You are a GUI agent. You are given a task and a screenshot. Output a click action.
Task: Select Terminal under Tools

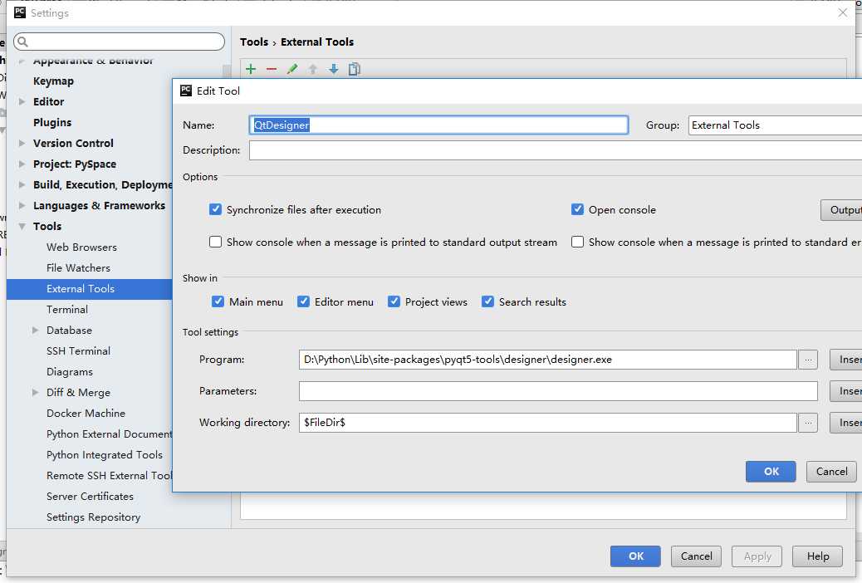pyautogui.click(x=67, y=310)
